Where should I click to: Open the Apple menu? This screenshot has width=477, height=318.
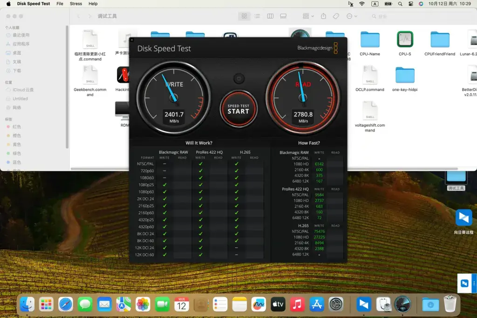point(8,4)
